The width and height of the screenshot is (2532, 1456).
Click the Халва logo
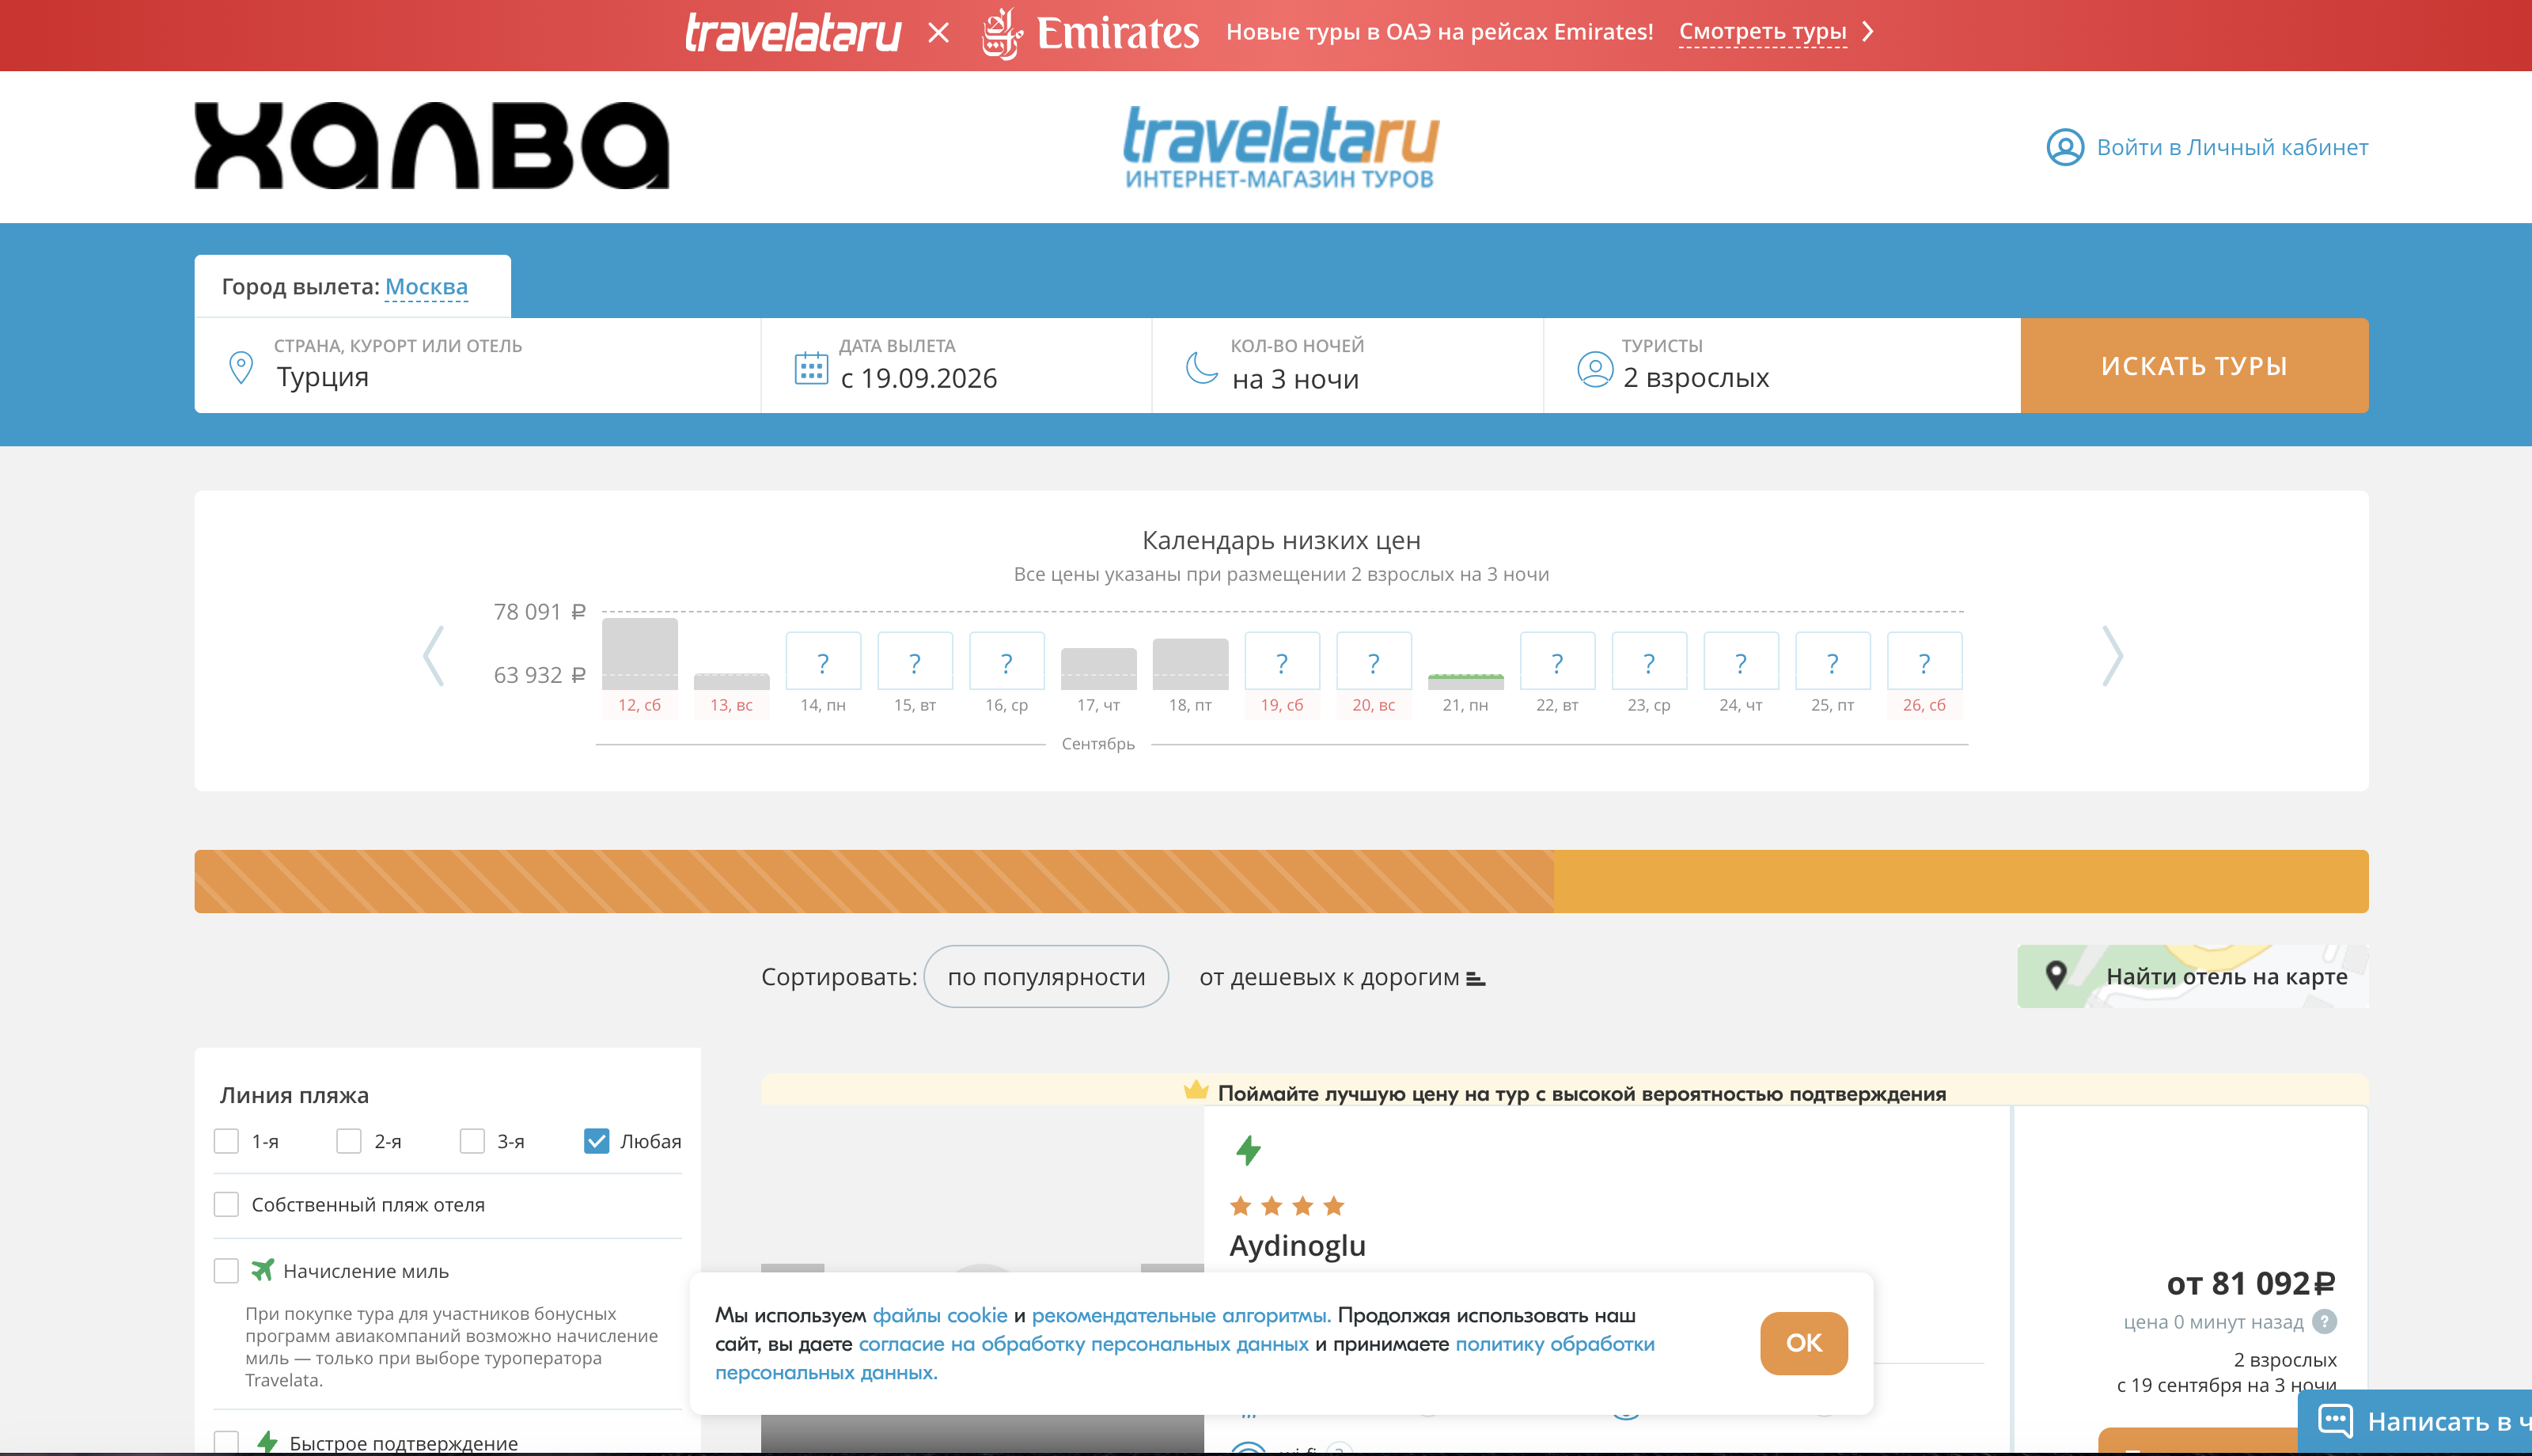[x=432, y=145]
